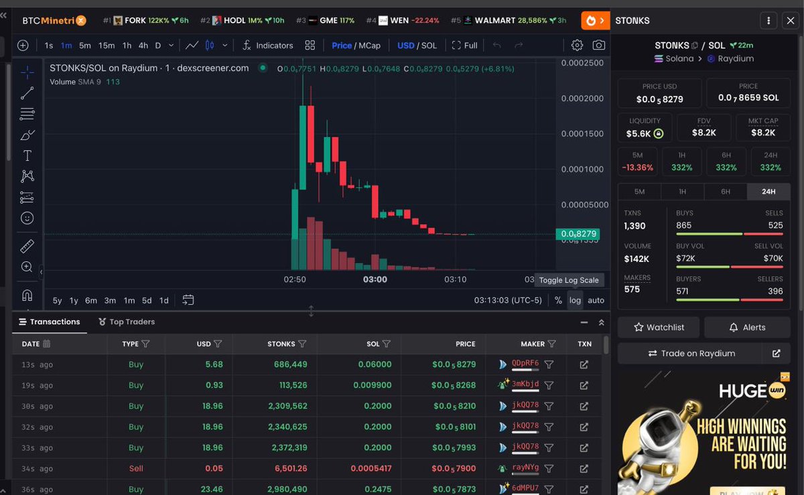Select the ruler measure tool

pyautogui.click(x=27, y=246)
